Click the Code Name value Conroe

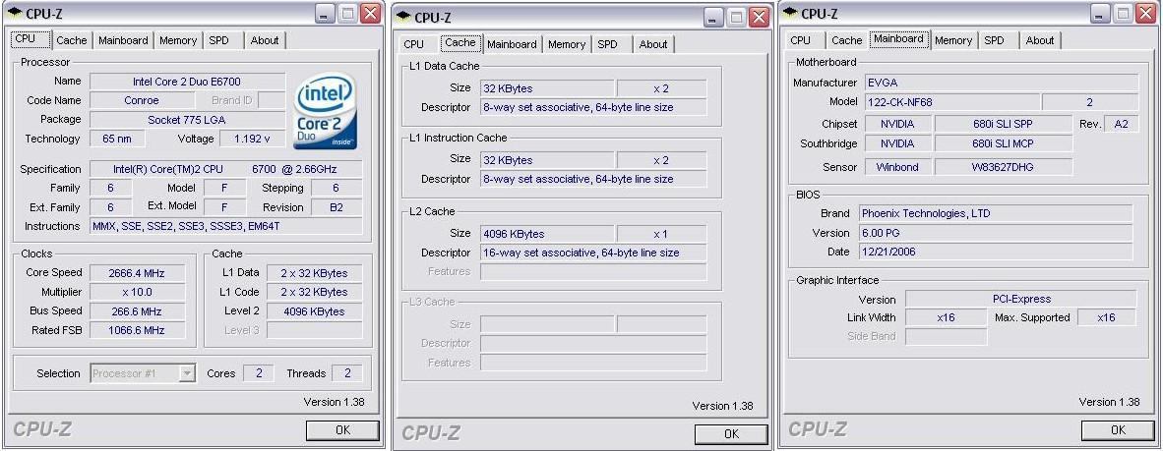click(x=141, y=100)
